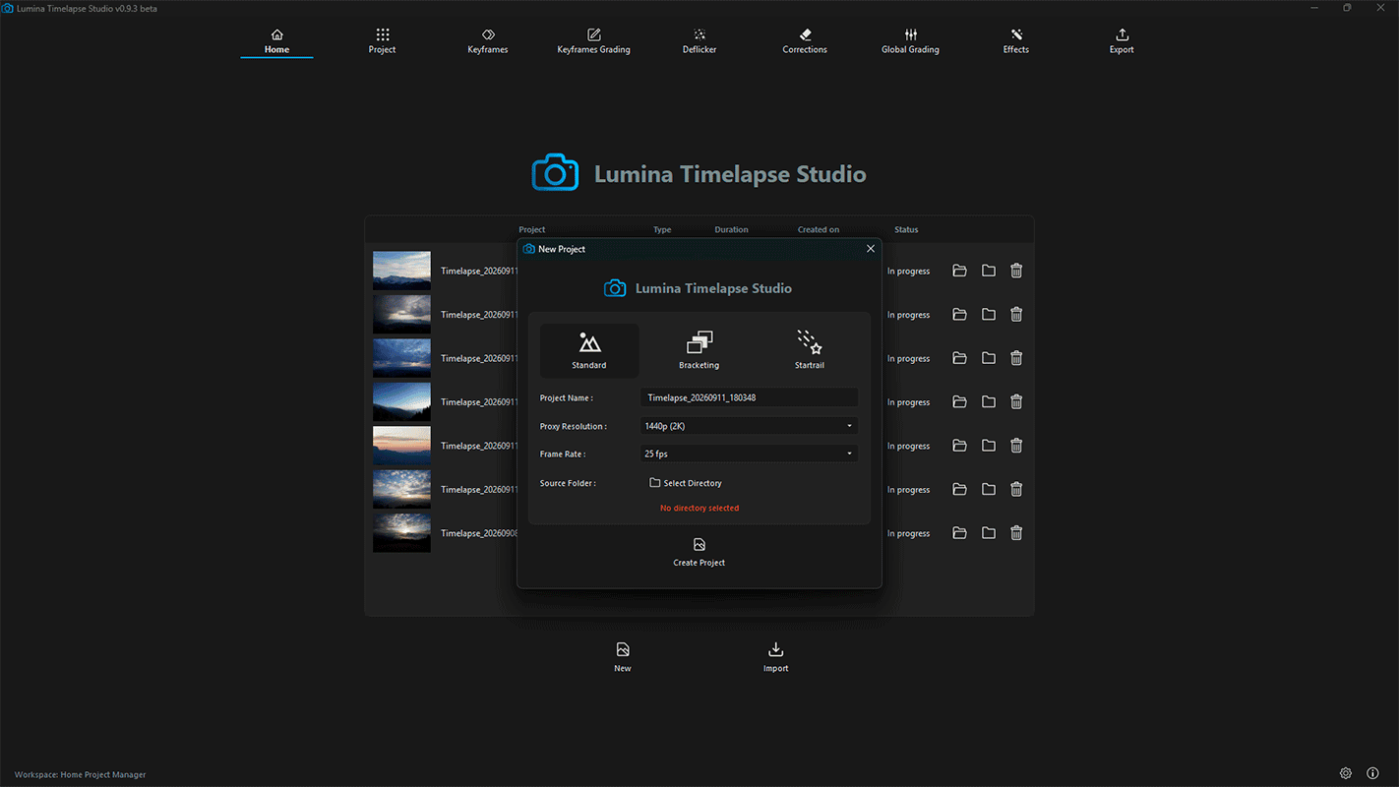Click the Created on column header
Screen dimensions: 1399x787
coord(819,229)
